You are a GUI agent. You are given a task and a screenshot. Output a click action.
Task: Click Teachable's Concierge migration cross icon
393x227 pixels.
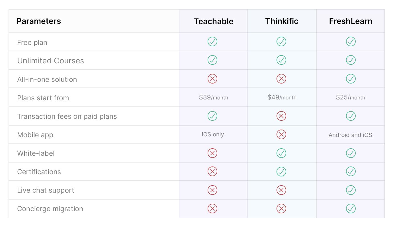point(212,209)
